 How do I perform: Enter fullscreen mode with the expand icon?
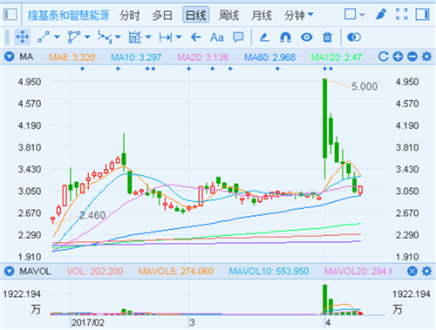tap(402, 14)
